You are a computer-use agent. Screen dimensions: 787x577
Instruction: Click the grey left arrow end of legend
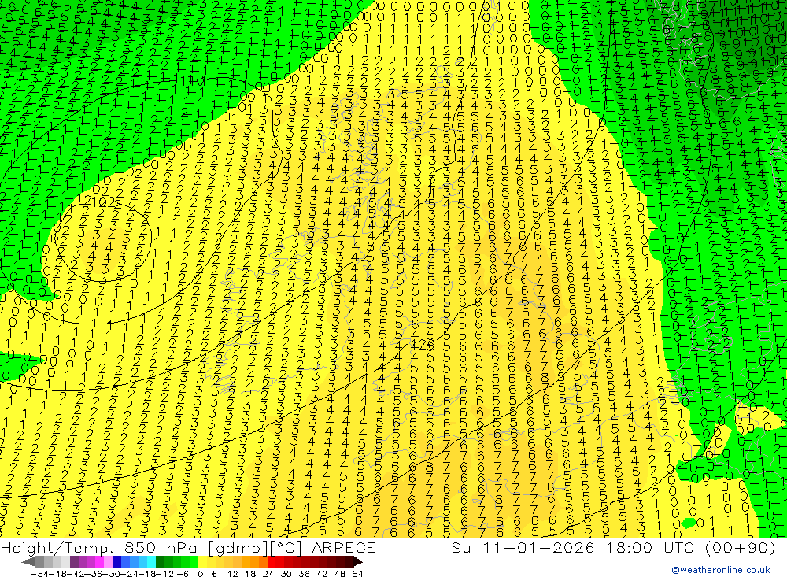(x=28, y=562)
